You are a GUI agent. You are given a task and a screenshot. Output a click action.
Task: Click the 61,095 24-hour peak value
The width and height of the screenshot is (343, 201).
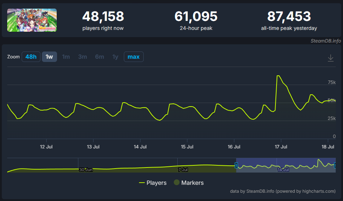coord(196,16)
